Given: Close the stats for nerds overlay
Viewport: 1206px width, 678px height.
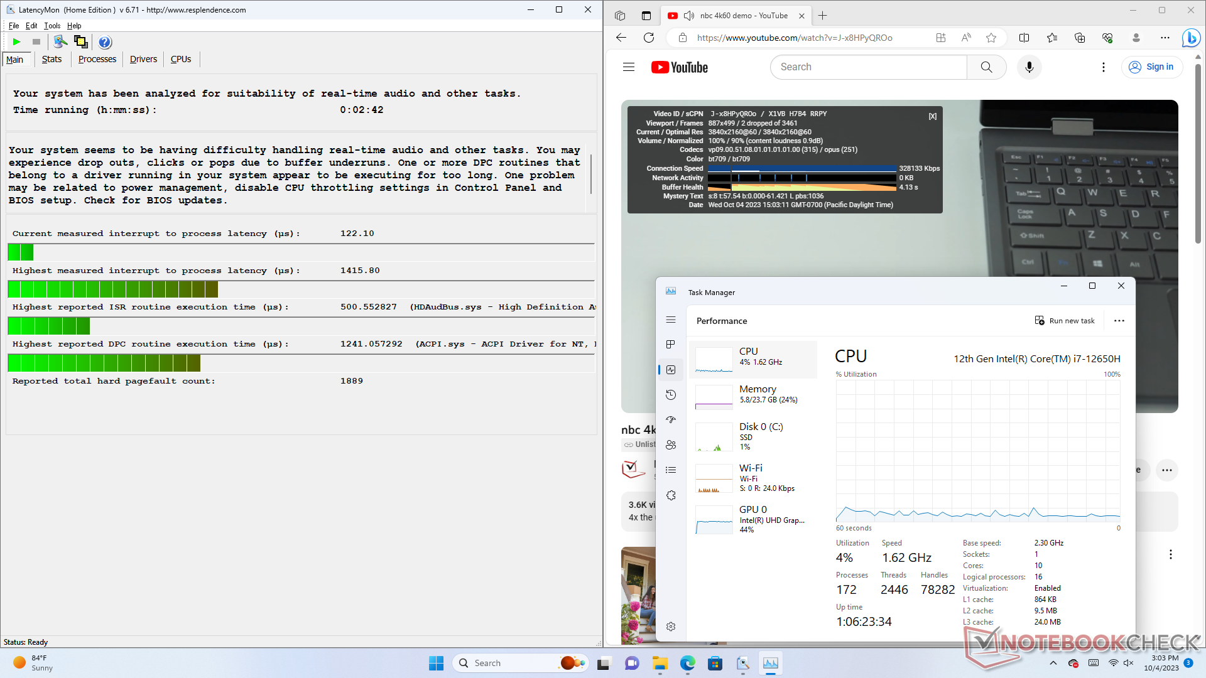Looking at the screenshot, I should (933, 116).
